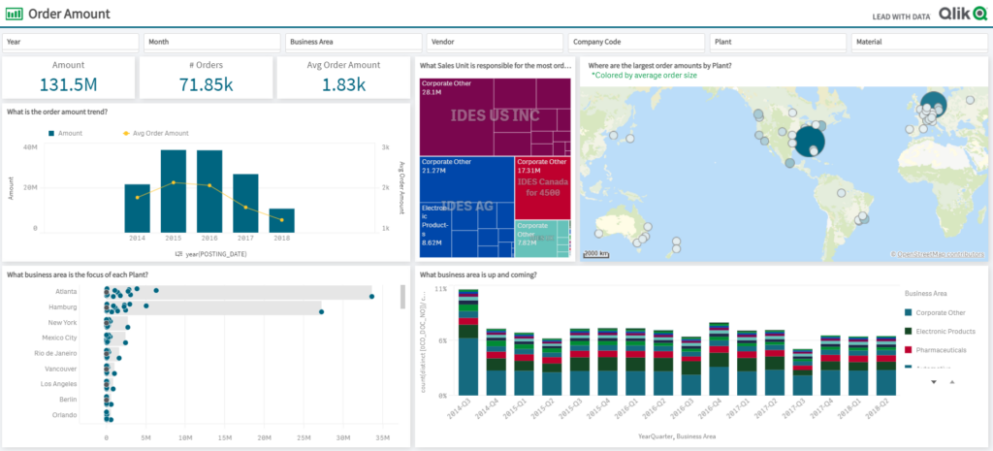The image size is (993, 451).
Task: Select the 2018-Q2 stacked bar
Action: 886,366
